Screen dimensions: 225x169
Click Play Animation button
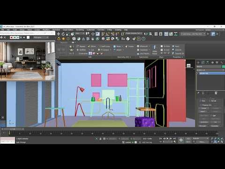coord(167,138)
